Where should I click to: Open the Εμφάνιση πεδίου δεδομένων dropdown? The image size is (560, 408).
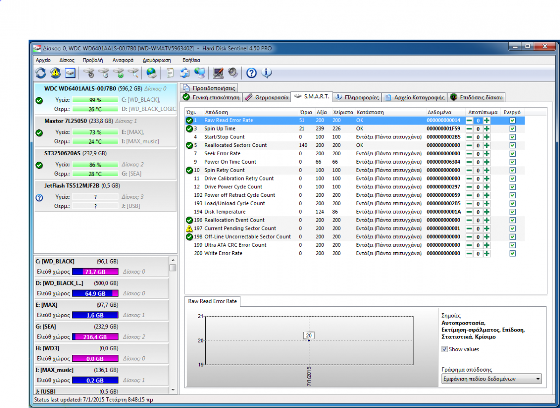(491, 379)
